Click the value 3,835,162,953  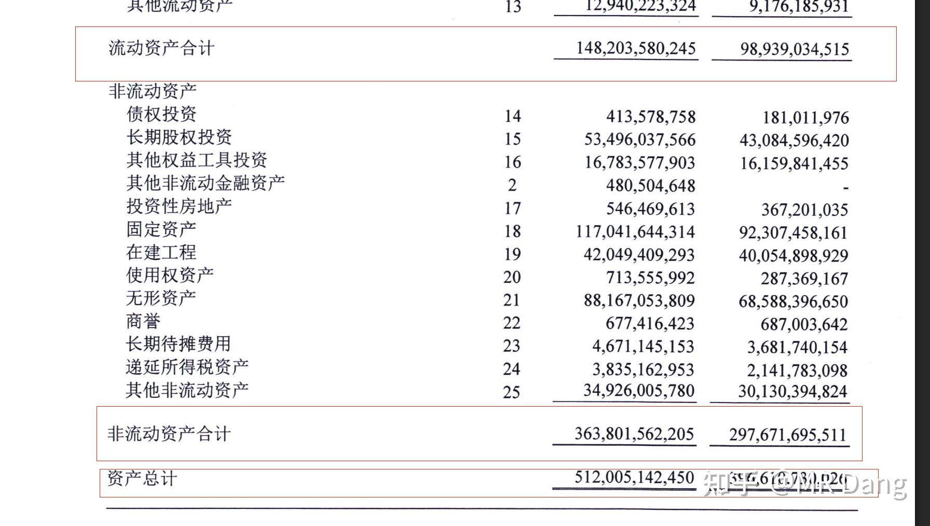click(x=643, y=369)
